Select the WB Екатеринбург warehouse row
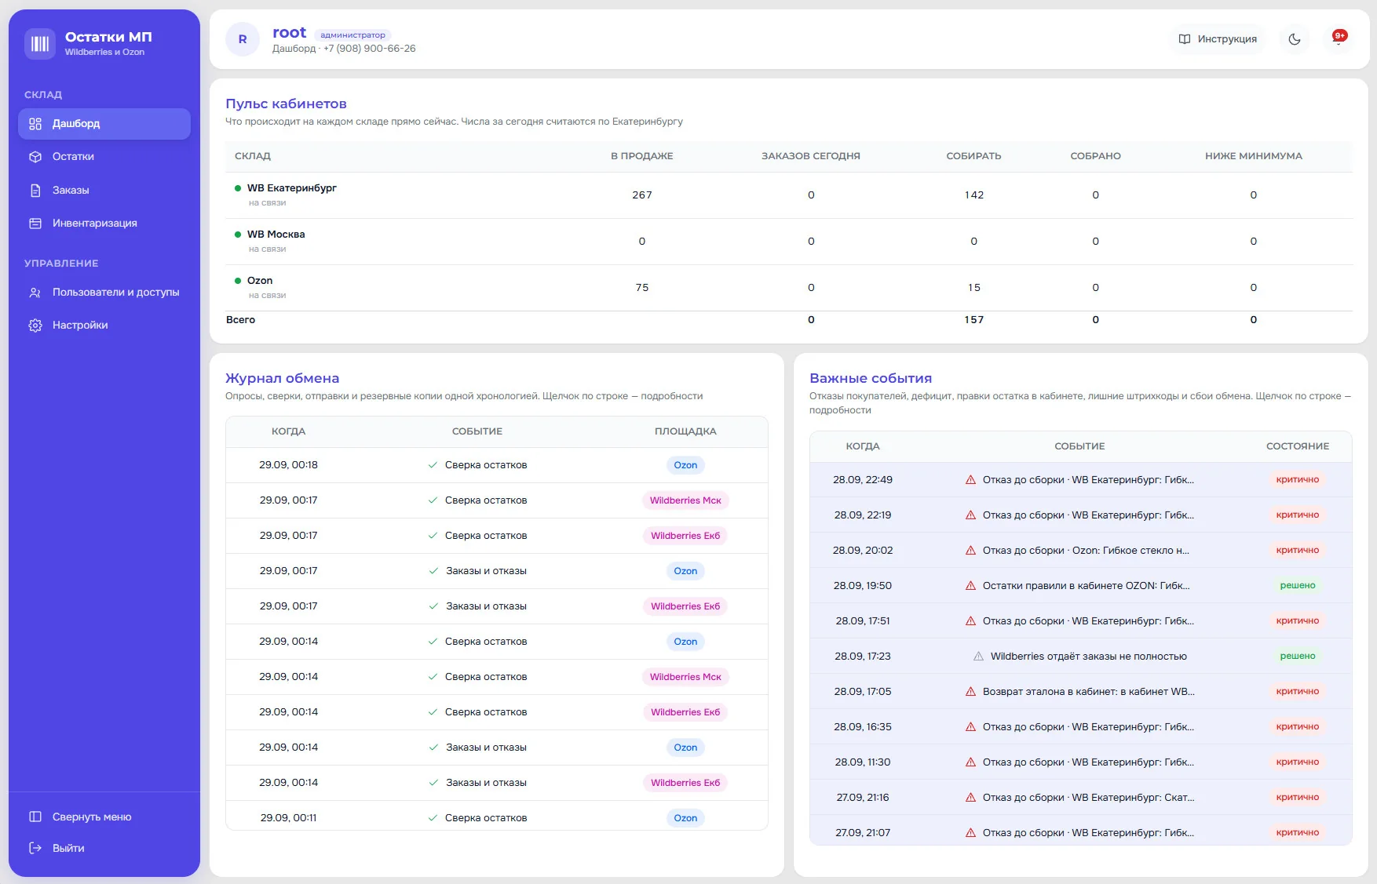Screen dimensions: 1377x884 [x=789, y=195]
